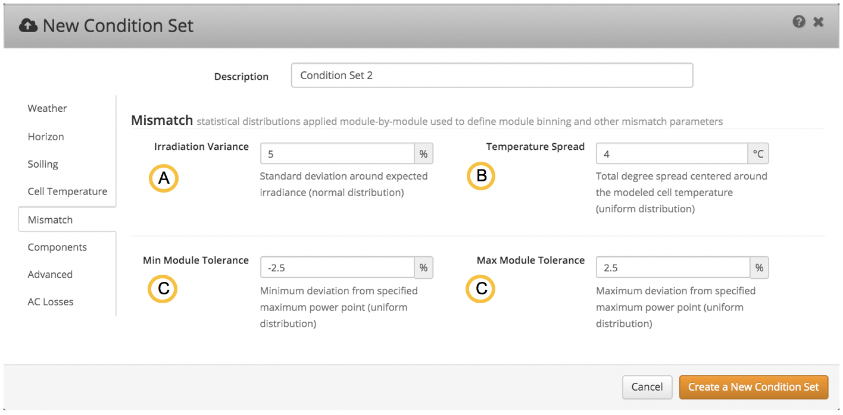Screen dimensions: 843x415
Task: Click the Min Module Tolerance value field
Action: coord(336,267)
